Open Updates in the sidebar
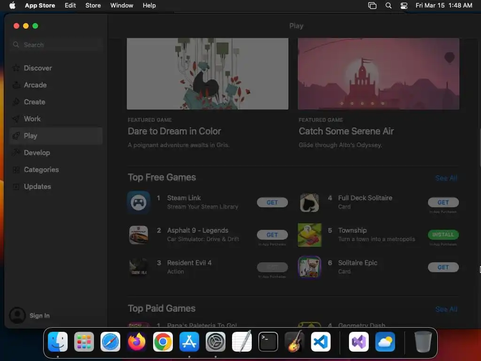 click(56, 186)
